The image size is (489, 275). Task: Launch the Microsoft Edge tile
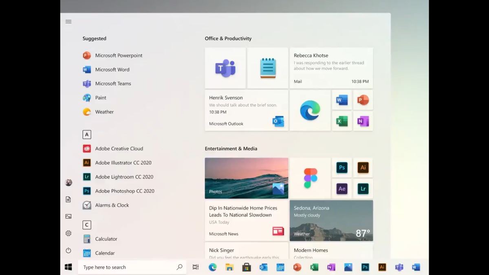(310, 110)
